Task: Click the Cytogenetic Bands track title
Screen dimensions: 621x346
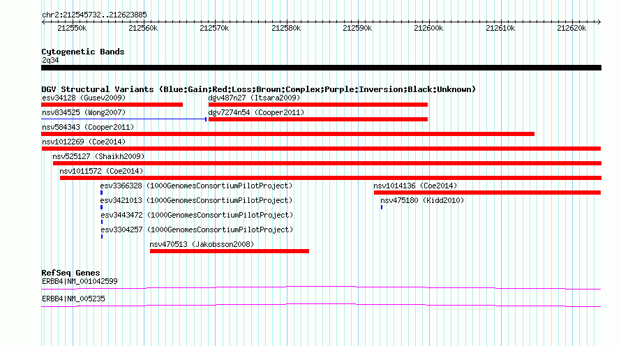Action: click(83, 52)
